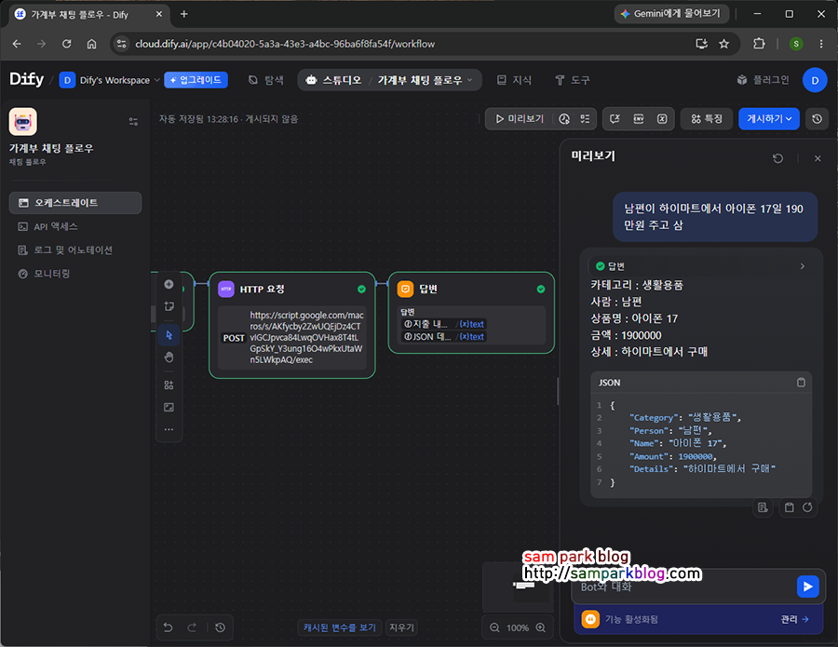Open log icon below the answer message

tap(763, 507)
